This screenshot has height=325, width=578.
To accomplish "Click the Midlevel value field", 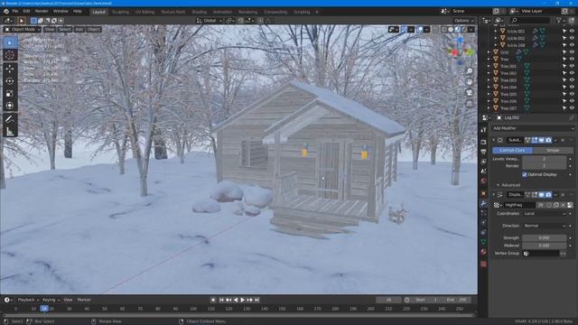I will pyautogui.click(x=545, y=246).
